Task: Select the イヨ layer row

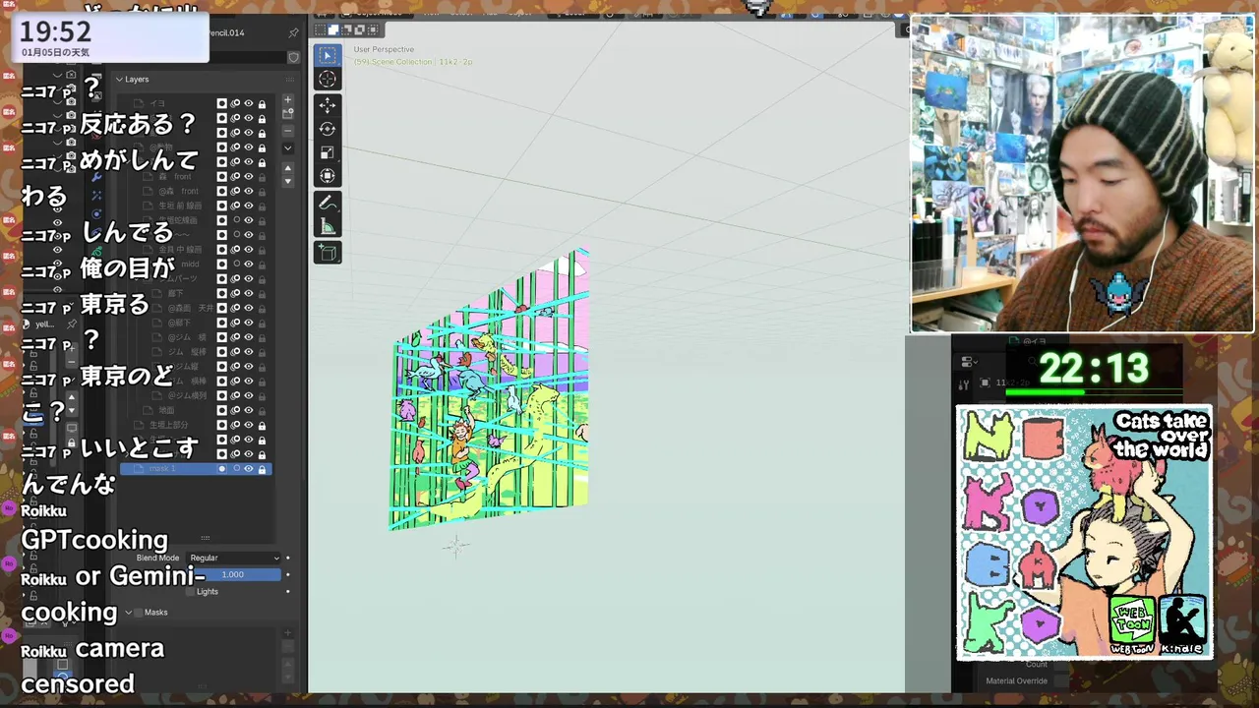Action: point(195,103)
